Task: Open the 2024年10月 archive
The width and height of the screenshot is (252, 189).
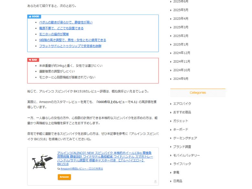Action: point(182,70)
